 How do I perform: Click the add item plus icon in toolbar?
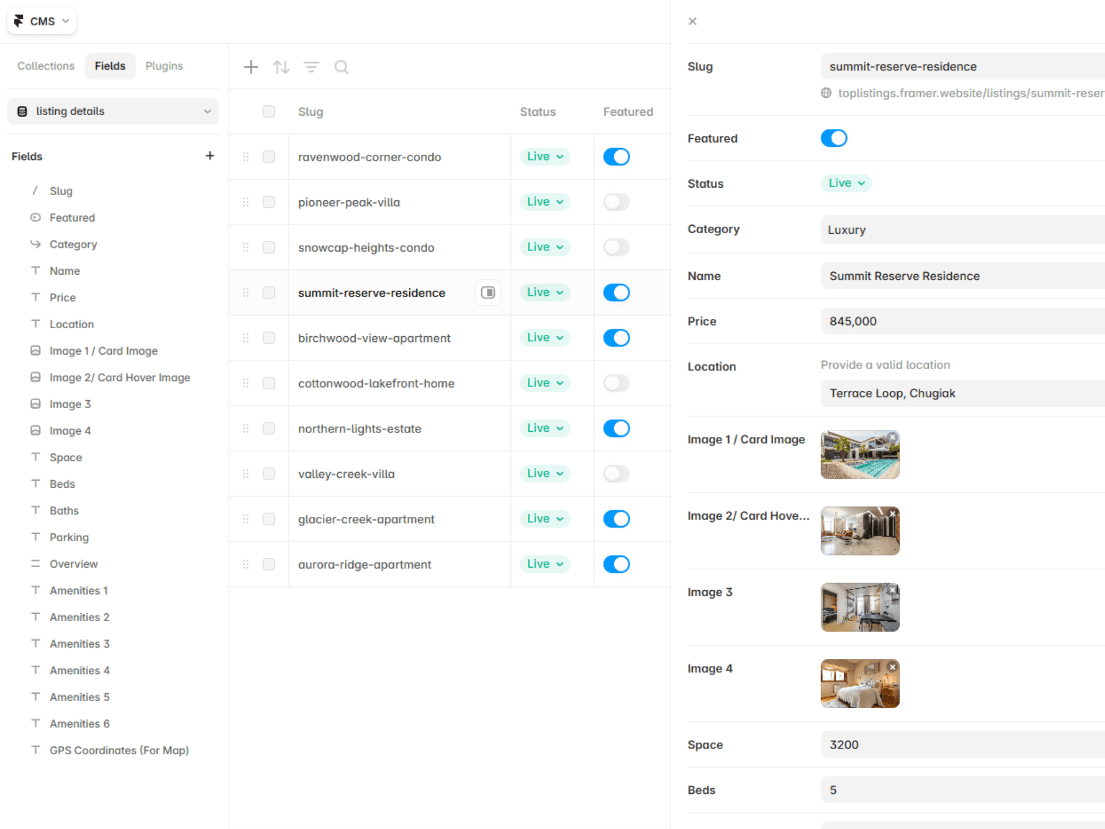pyautogui.click(x=251, y=67)
